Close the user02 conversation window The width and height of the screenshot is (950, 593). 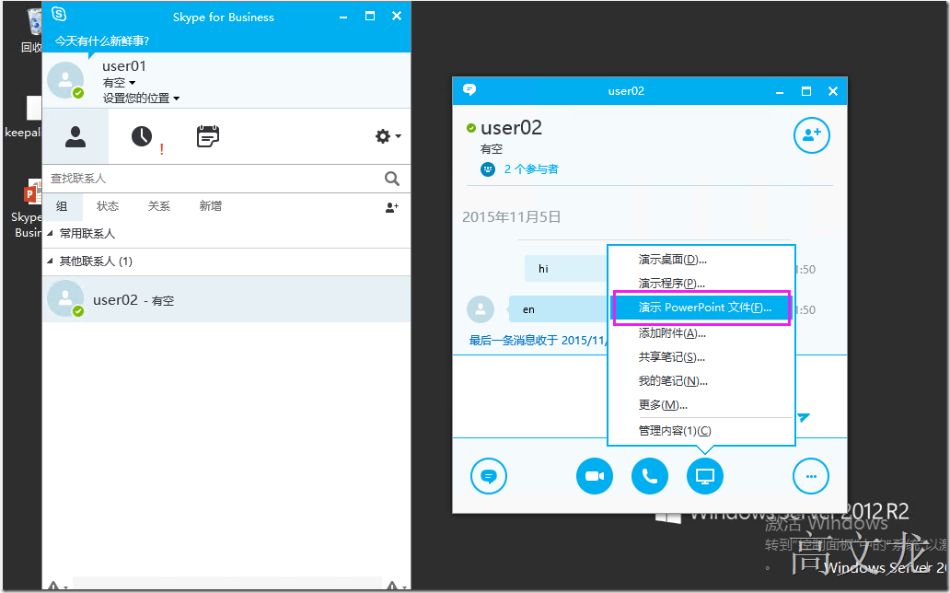(833, 91)
